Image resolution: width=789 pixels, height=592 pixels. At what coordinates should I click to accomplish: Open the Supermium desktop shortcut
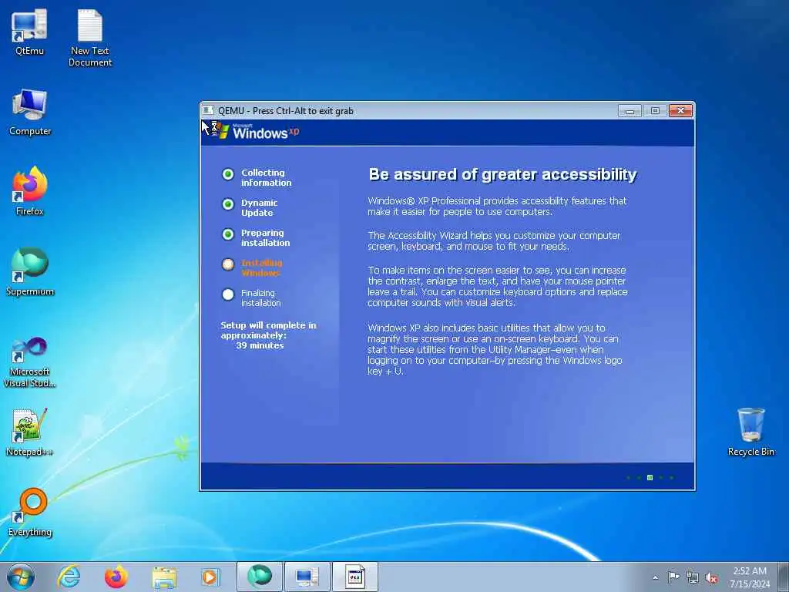30,272
